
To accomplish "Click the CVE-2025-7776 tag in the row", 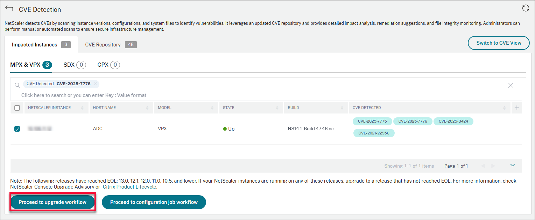I will 413,121.
